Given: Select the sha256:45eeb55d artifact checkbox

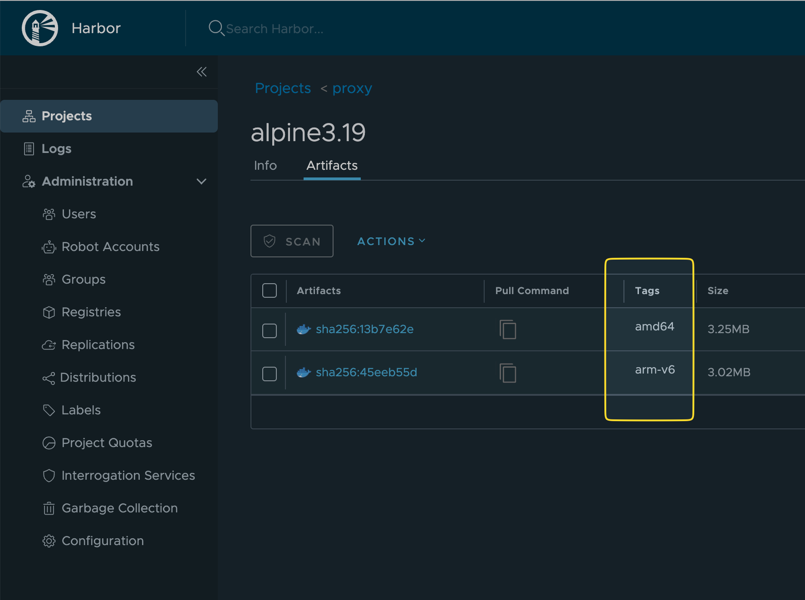Looking at the screenshot, I should coord(270,374).
